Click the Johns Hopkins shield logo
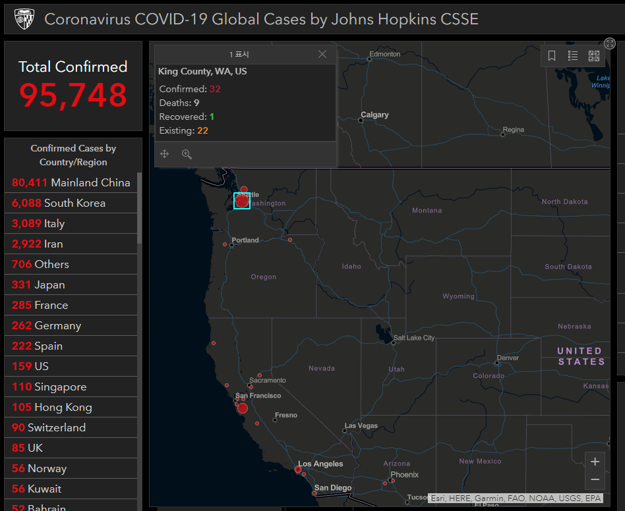625x511 pixels. pos(24,18)
